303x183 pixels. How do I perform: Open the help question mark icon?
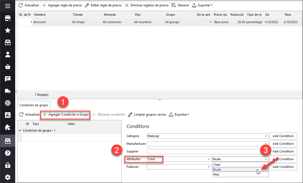pos(8,153)
